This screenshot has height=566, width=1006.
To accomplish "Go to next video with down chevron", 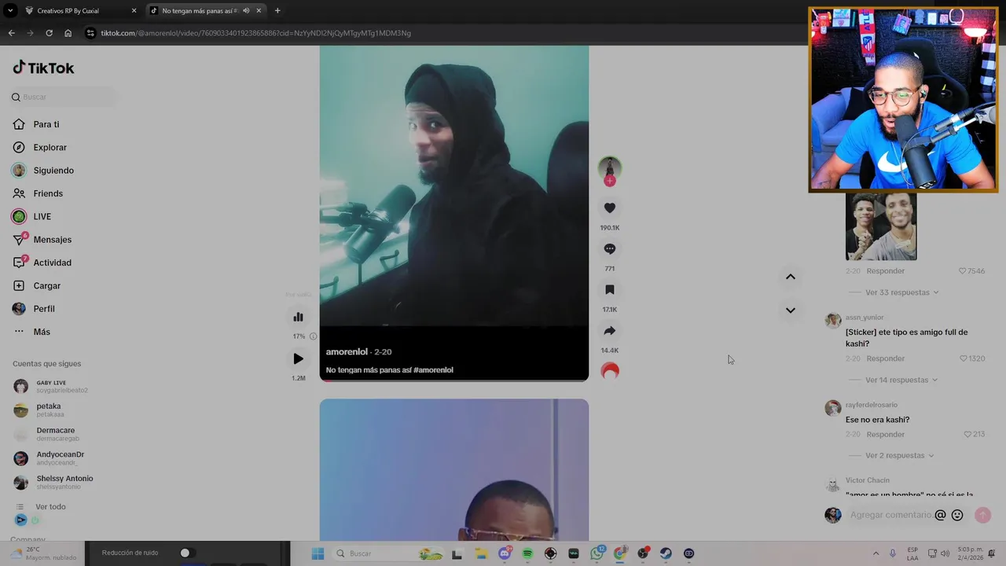I will (x=790, y=311).
